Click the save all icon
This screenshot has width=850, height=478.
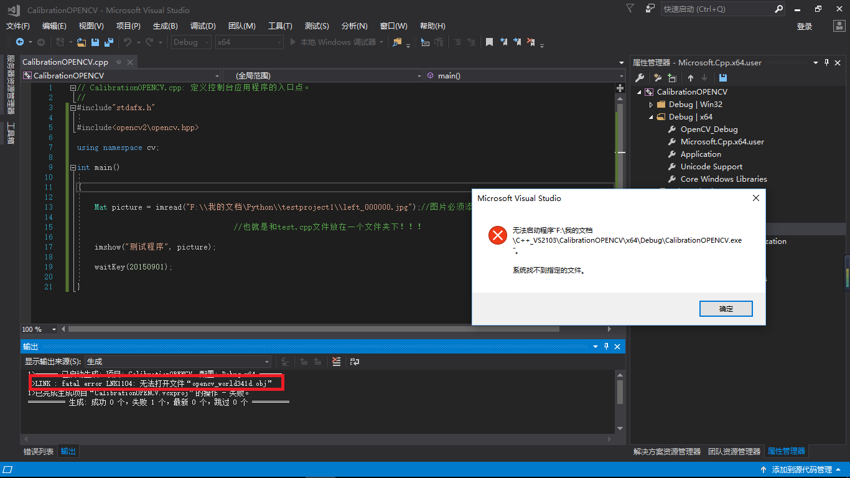click(x=109, y=42)
